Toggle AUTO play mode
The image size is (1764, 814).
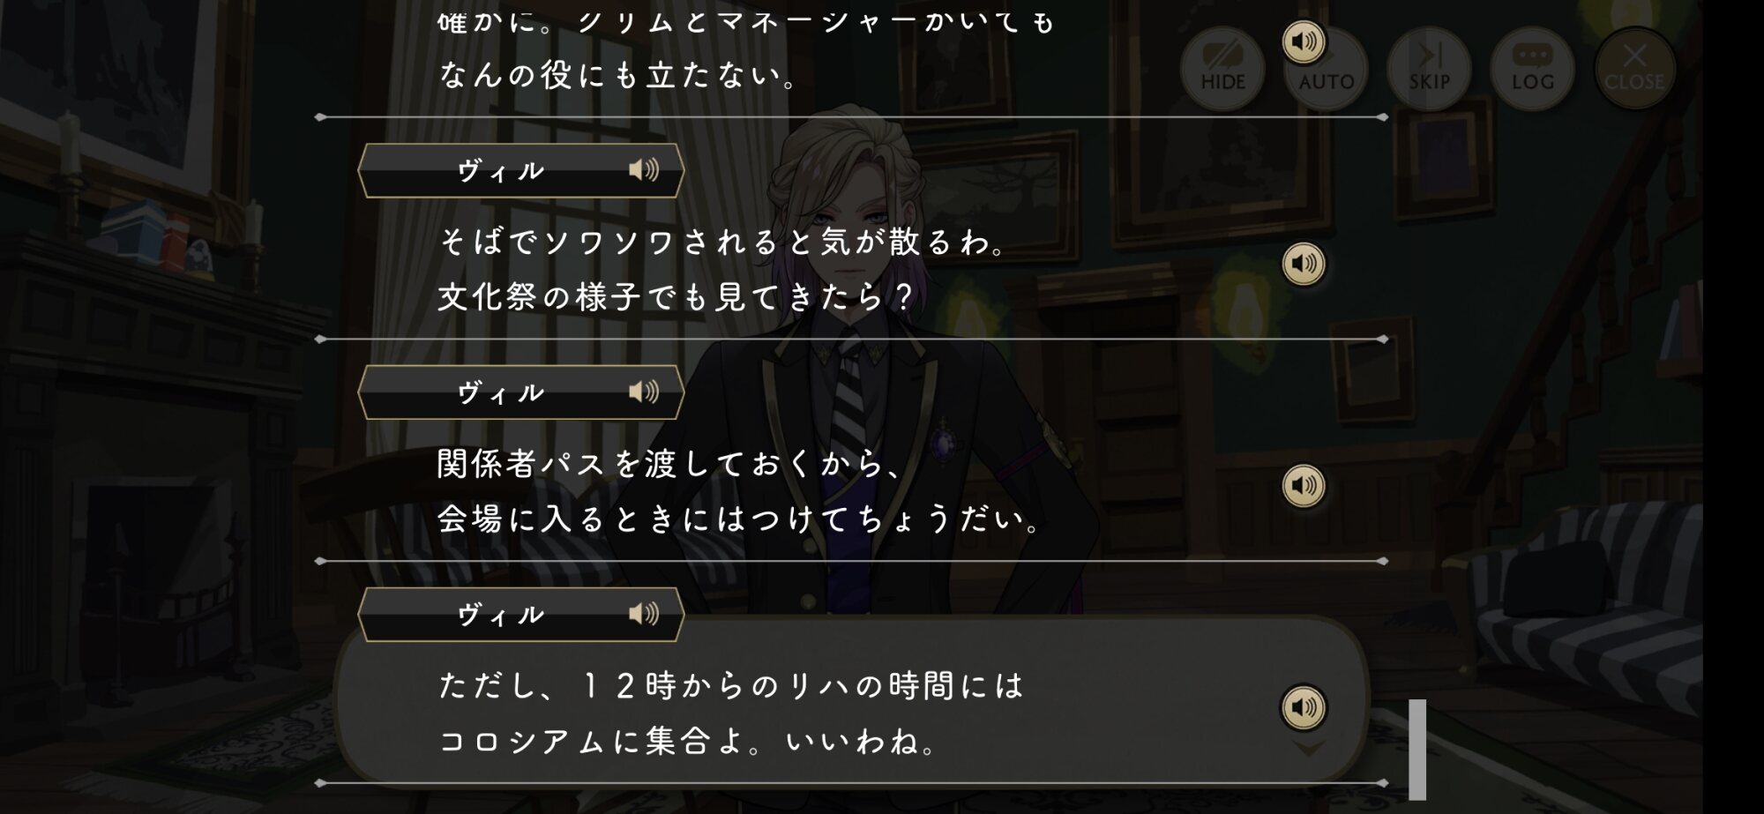click(1327, 70)
